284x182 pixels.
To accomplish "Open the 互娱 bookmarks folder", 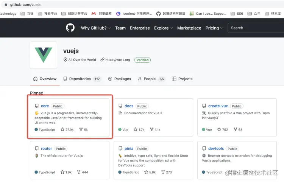I will pyautogui.click(x=27, y=14).
